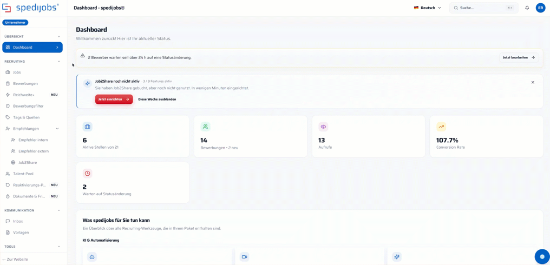Screen dimensions: 550x265
Task: Click the spedijobs logo in sidebar
Action: 30,8
